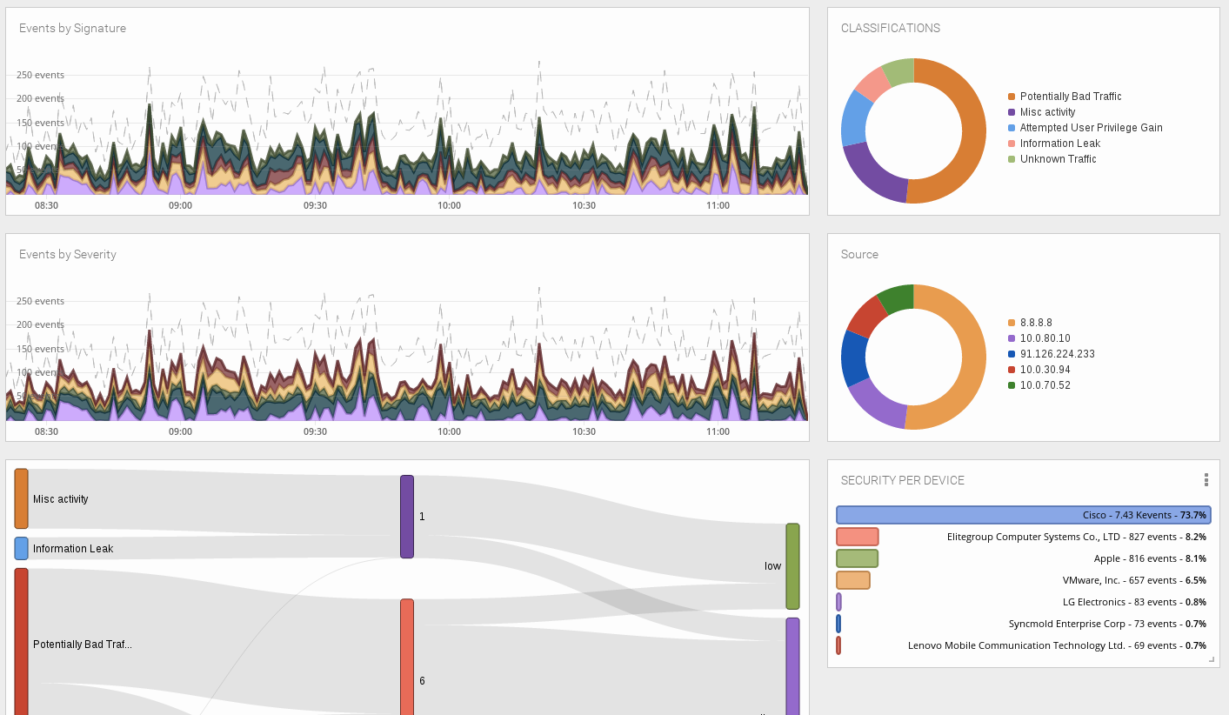Click the 09:00 label in Events by Signature

click(180, 205)
